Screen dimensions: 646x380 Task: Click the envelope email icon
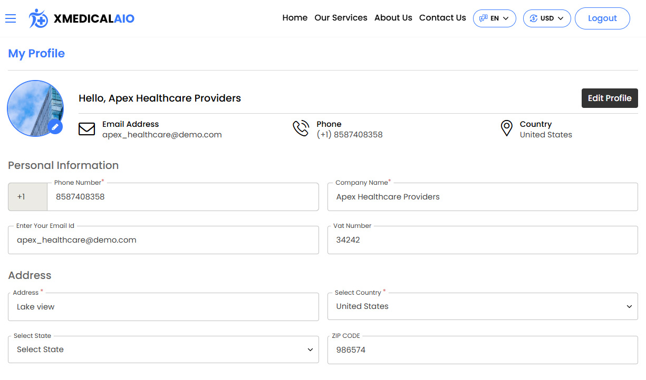(x=86, y=129)
